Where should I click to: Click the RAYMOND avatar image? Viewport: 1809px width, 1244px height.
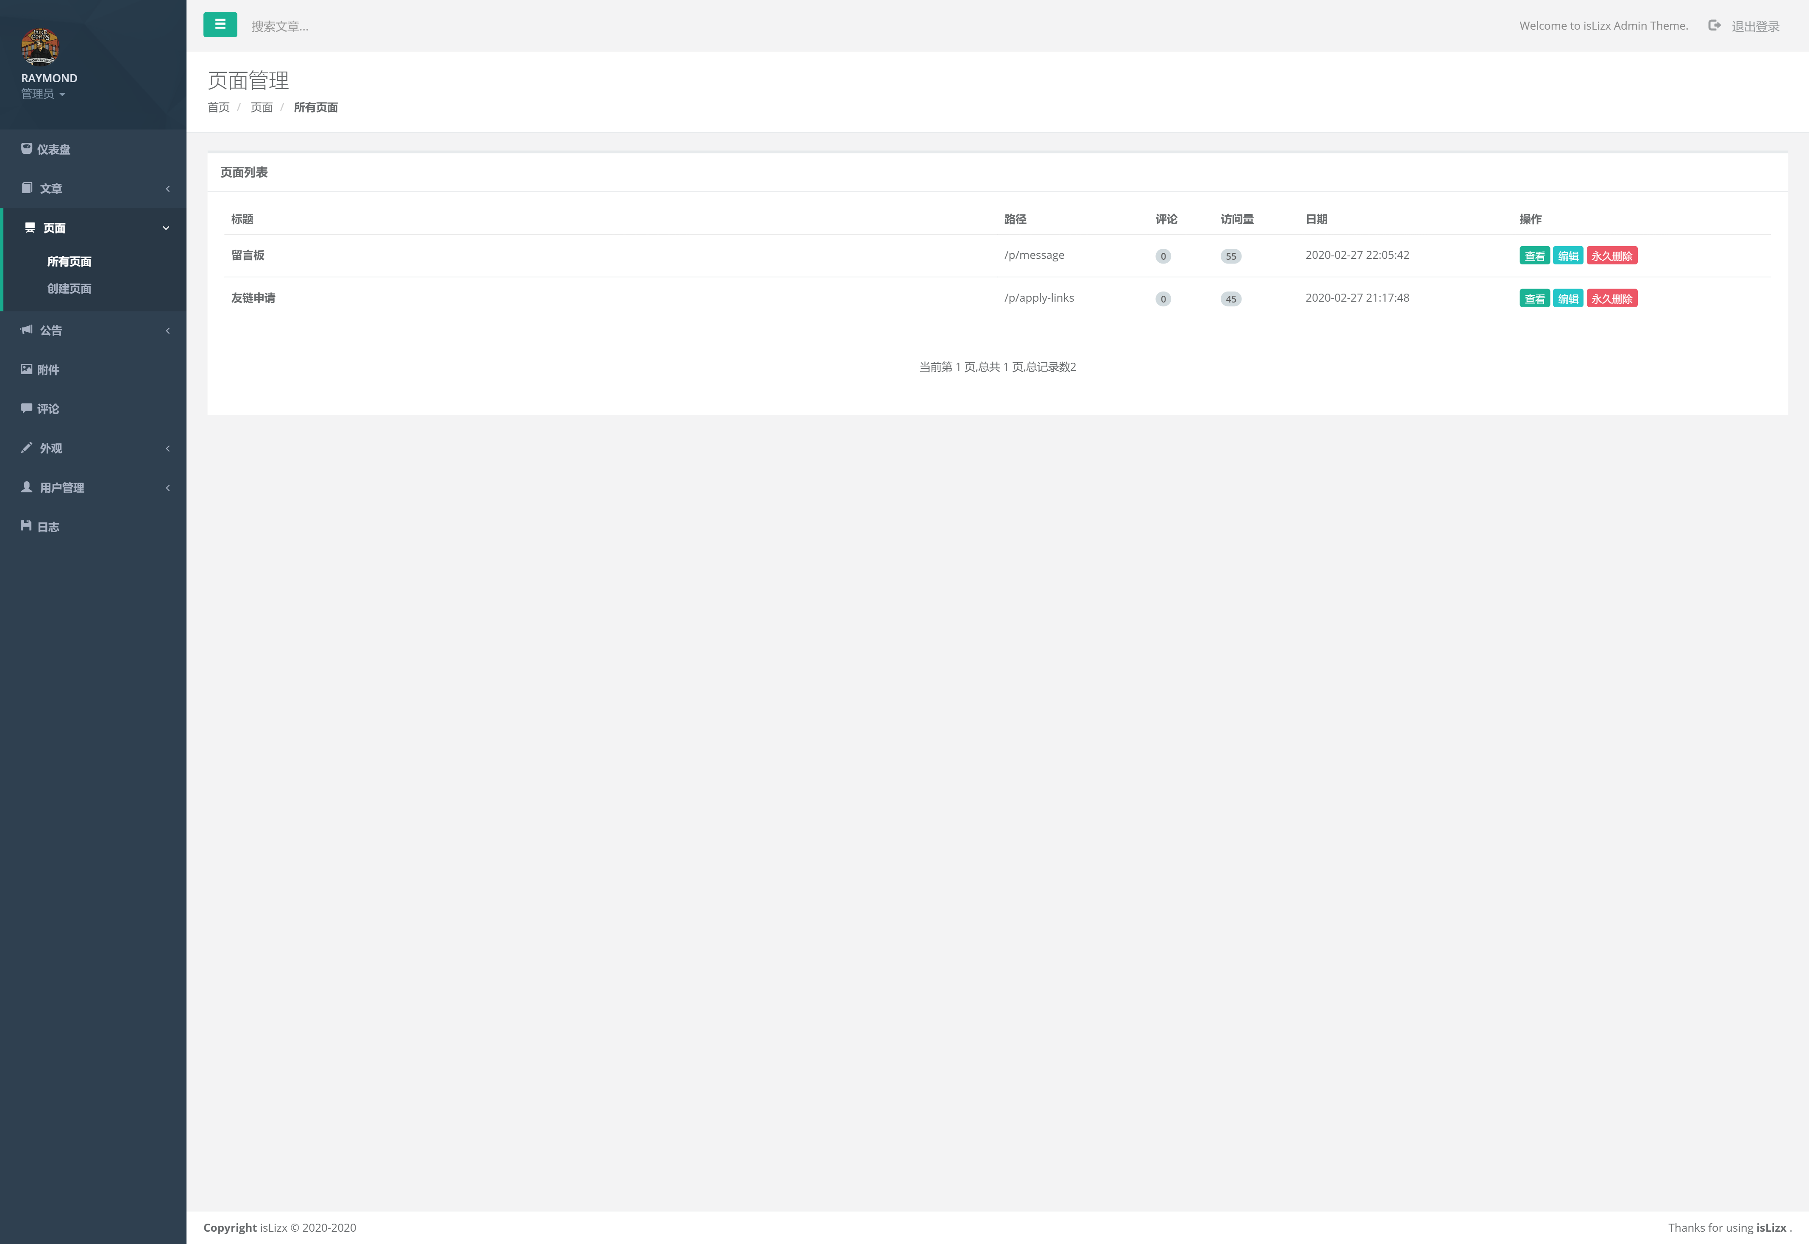coord(40,46)
